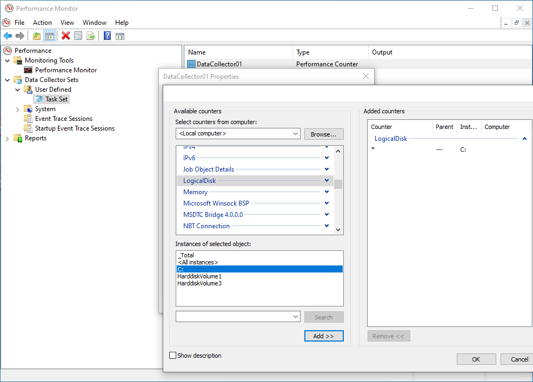
Task: Enable the Show description checkbox
Action: point(173,355)
